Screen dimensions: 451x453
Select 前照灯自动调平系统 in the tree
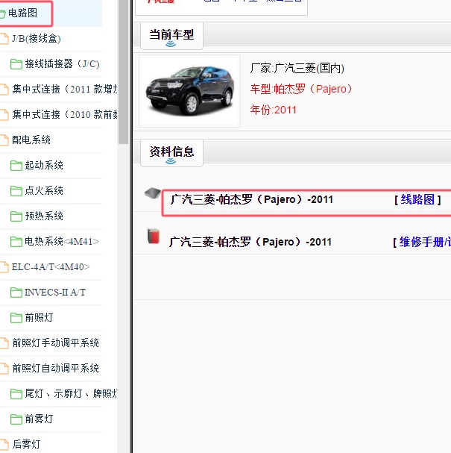point(55,369)
